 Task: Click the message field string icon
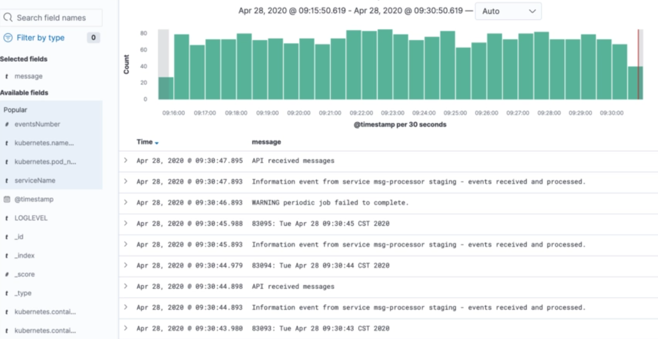[6, 77]
